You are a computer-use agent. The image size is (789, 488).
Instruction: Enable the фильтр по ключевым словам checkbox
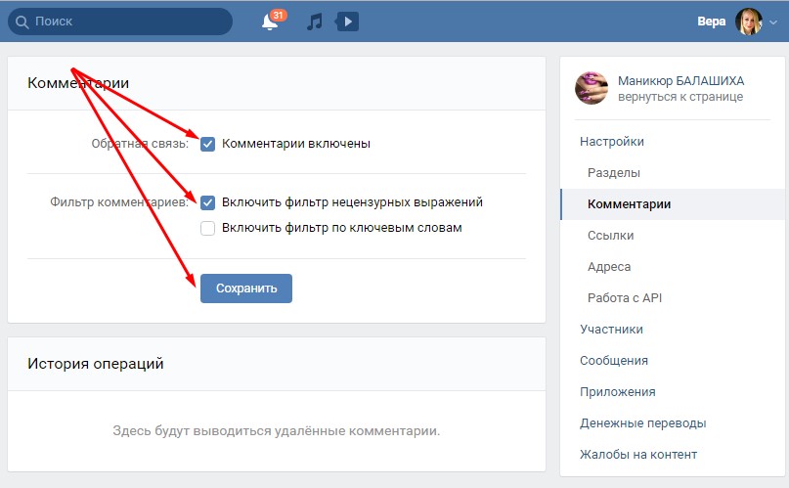point(208,228)
